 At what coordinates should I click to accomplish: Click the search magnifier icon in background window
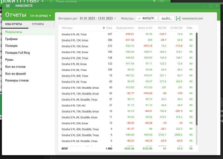click(51, 1)
